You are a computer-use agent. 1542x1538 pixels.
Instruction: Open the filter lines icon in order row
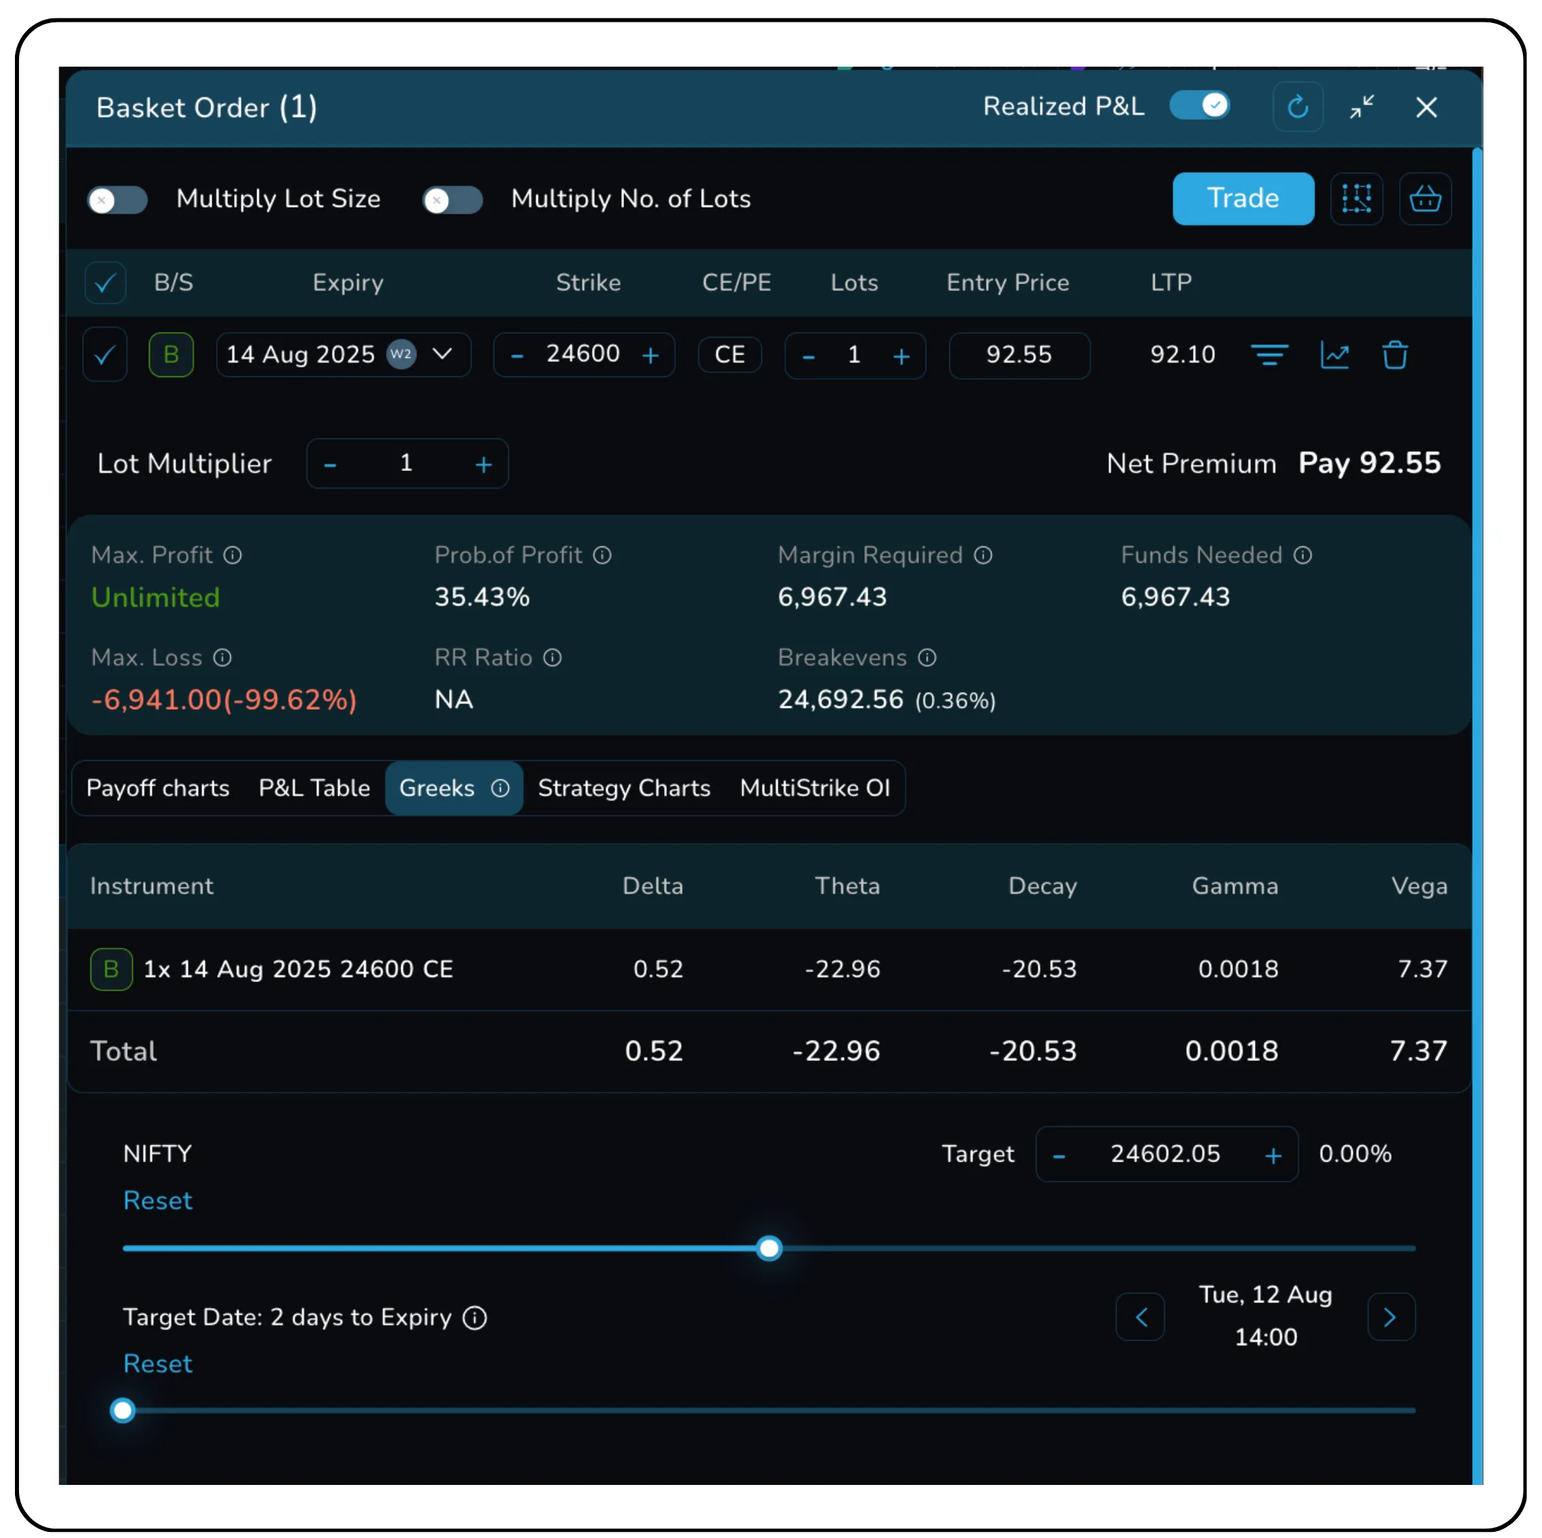[x=1268, y=355]
